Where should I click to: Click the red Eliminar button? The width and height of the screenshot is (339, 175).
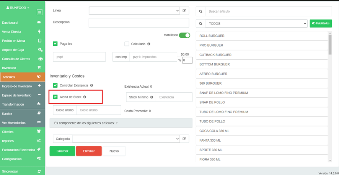(89, 151)
